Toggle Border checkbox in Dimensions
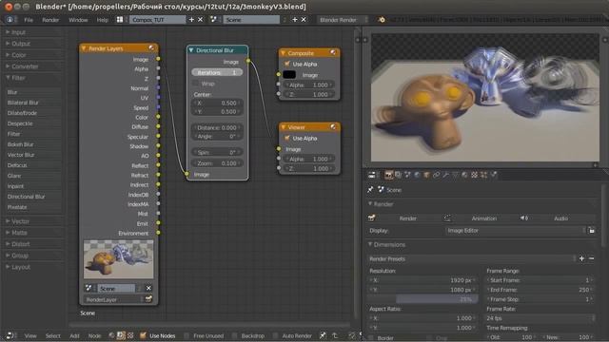 click(x=372, y=338)
